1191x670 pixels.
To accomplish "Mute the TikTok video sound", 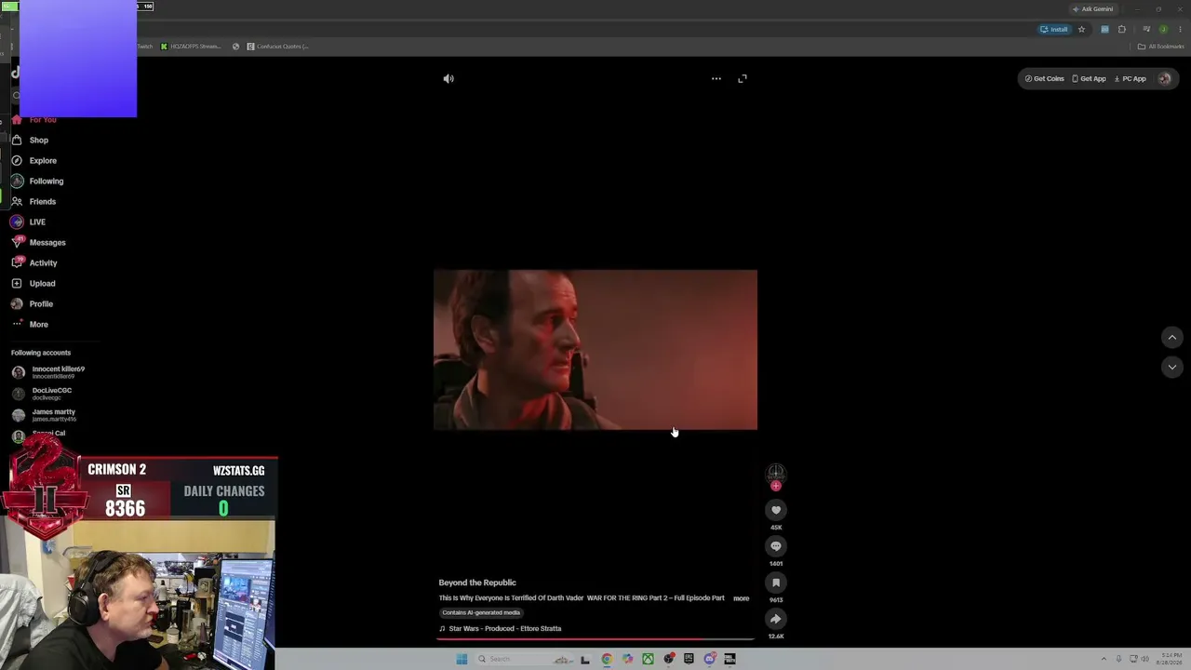I will 448,79.
